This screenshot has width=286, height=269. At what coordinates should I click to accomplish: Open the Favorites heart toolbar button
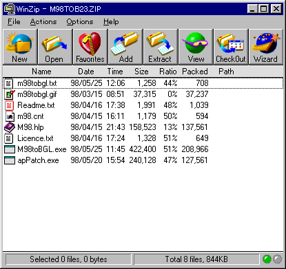click(x=90, y=47)
